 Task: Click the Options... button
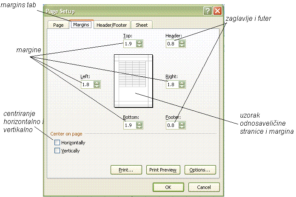click(x=200, y=170)
